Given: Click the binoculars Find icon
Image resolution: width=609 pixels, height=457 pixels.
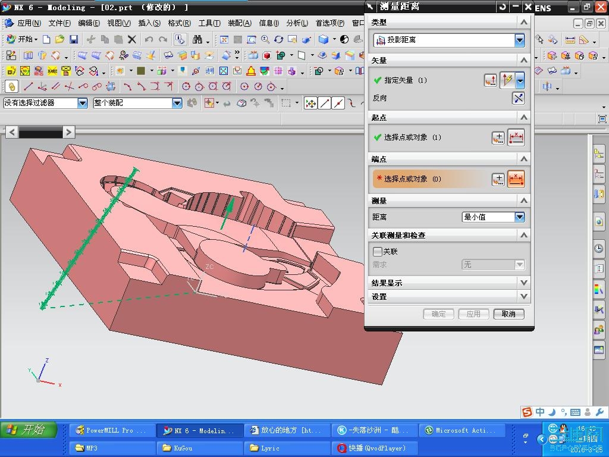Looking at the screenshot, I should click(197, 39).
